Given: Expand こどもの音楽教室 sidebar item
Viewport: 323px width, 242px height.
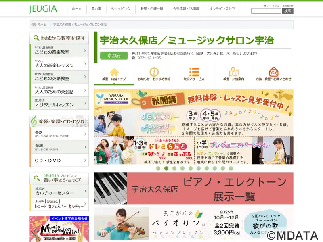Looking at the screenshot, I should click(x=59, y=50).
